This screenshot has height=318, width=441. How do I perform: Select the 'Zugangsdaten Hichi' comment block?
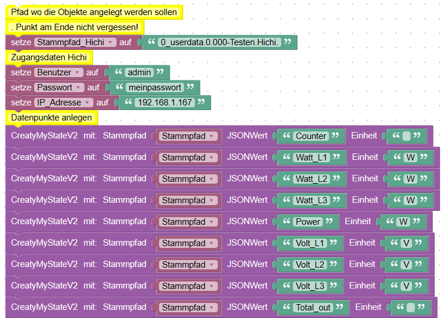[x=49, y=57]
